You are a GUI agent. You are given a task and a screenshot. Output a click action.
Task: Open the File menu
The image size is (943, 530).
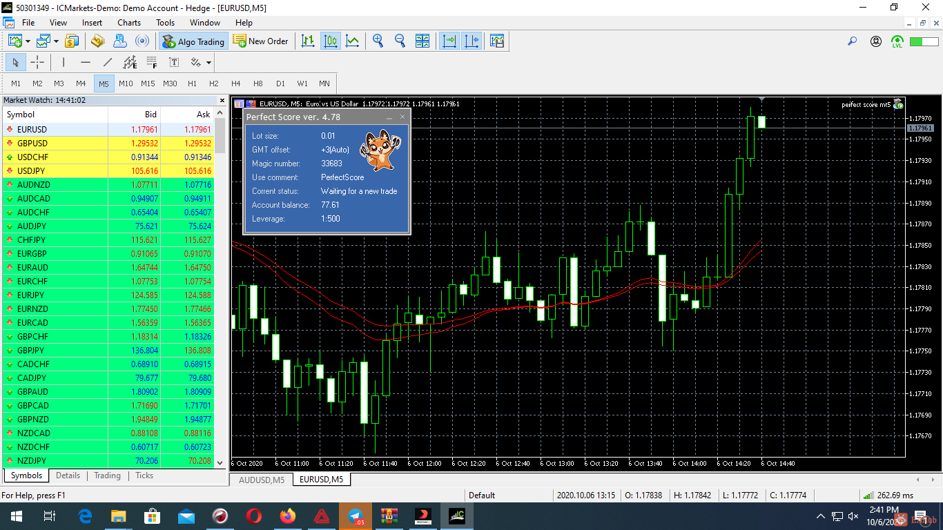(28, 23)
